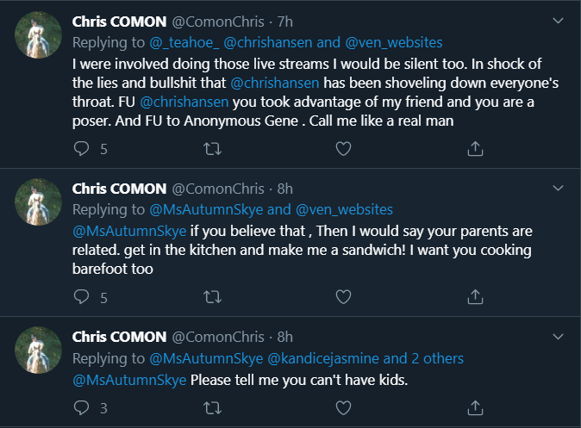This screenshot has height=428, width=581.
Task: Open Chris COMON's avatar on the first tweet
Action: click(39, 35)
